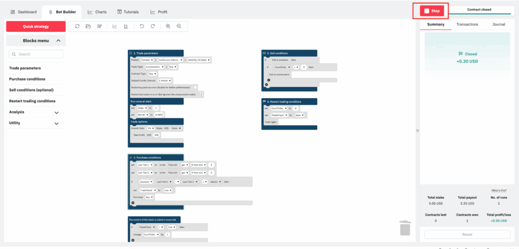Click the Stake value field 5

click(x=156, y=108)
